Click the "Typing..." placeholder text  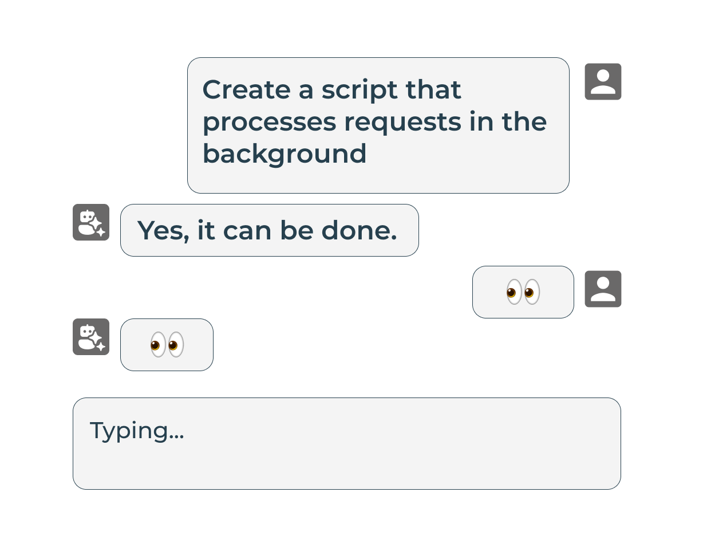point(137,430)
